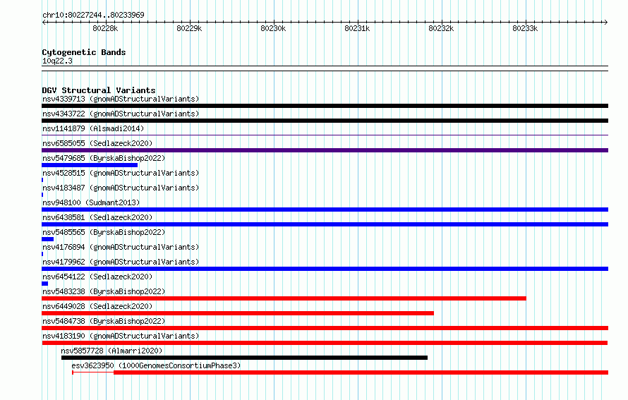Open nsv5484738 (ByrskaBishop2022) label
Image resolution: width=628 pixels, height=400 pixels.
pos(104,321)
